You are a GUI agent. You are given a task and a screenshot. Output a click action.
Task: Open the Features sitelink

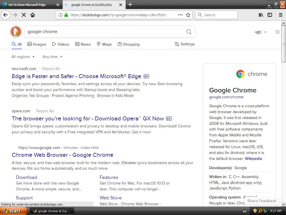pyautogui.click(x=109, y=177)
